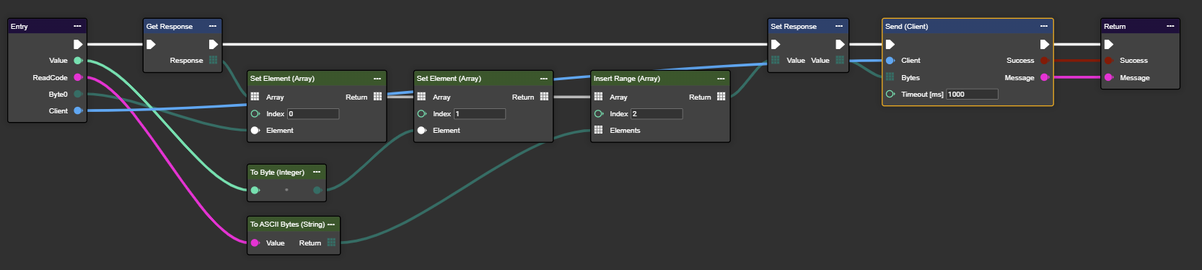Click the magenta Value input pin on To ASCII Bytes

[255, 243]
